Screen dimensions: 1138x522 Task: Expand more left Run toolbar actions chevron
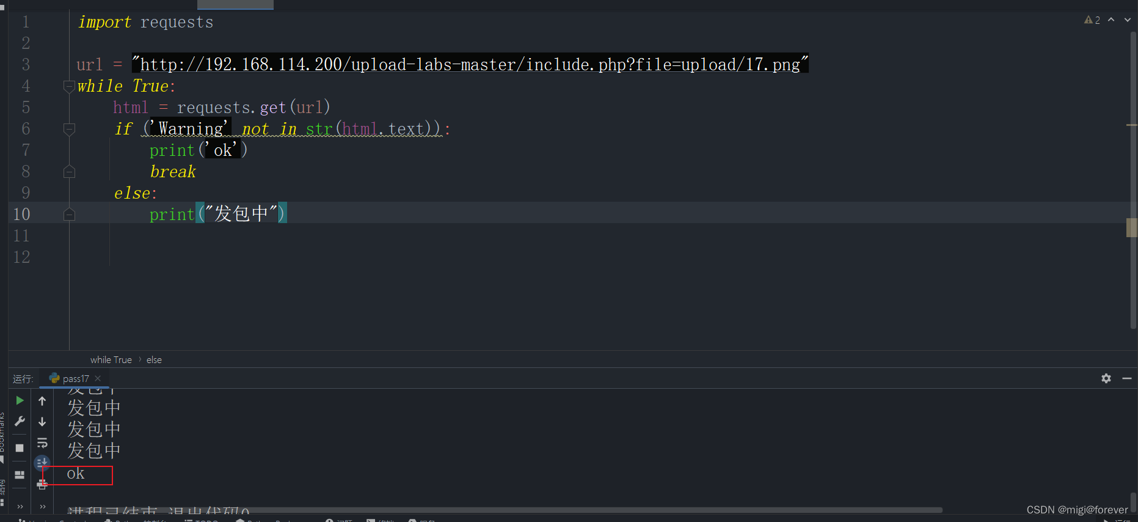(x=20, y=506)
